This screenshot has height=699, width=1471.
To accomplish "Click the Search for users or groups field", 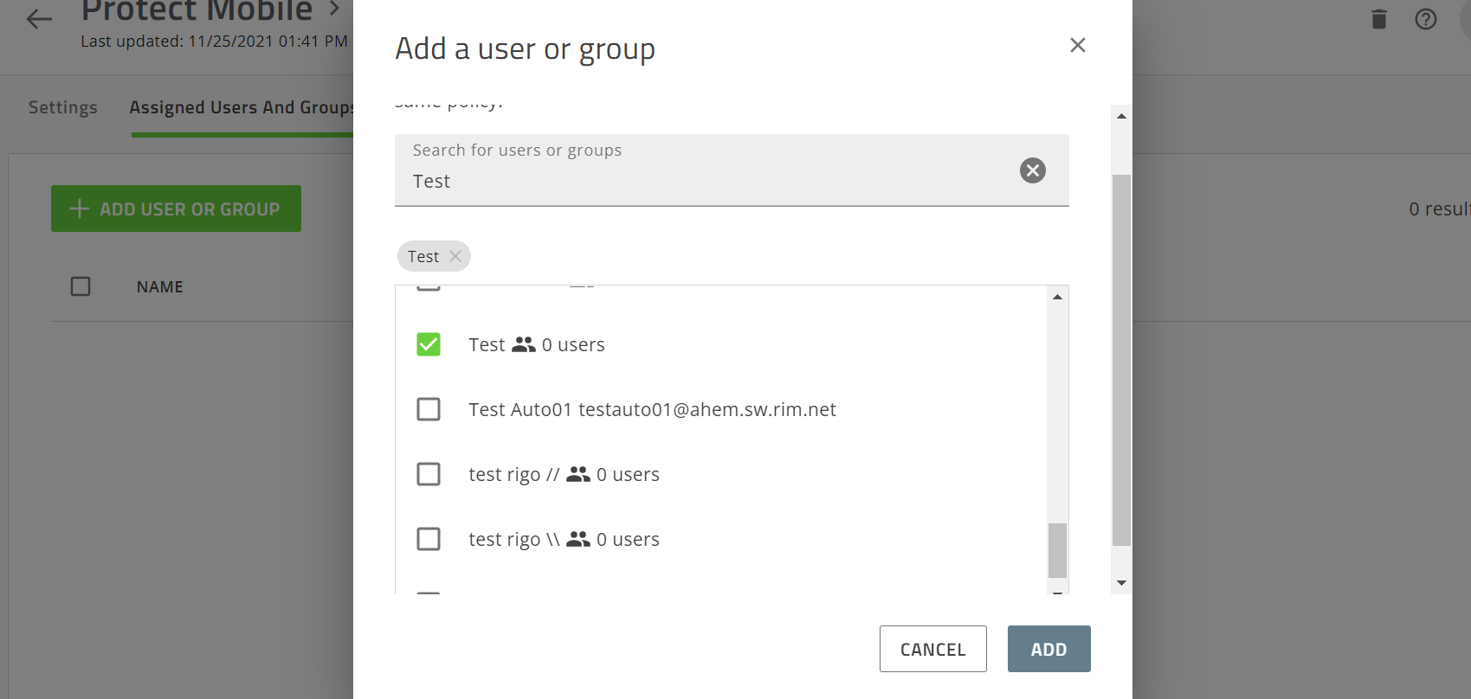I will pyautogui.click(x=732, y=170).
